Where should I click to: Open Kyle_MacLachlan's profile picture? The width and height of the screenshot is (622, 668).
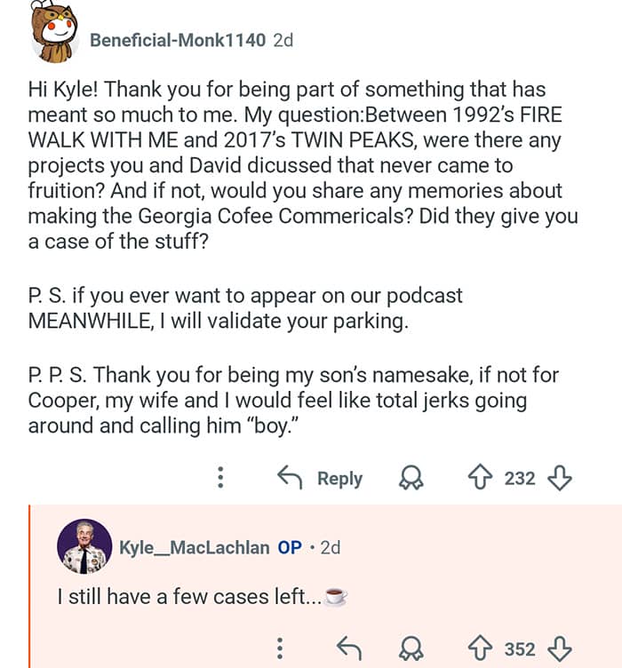click(84, 546)
